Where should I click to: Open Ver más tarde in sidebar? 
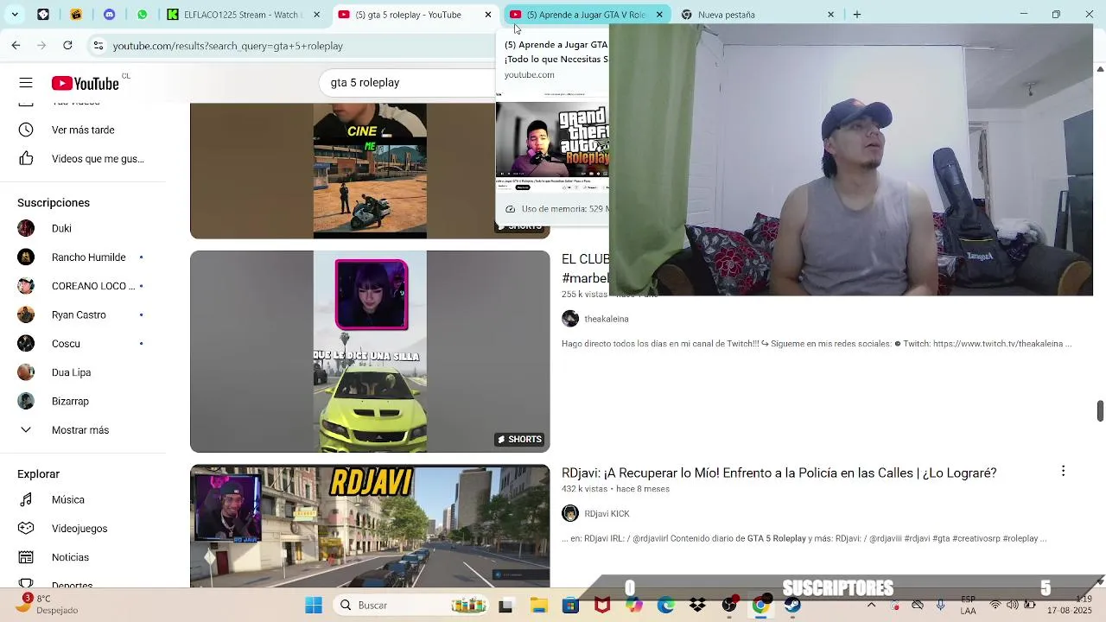point(85,130)
